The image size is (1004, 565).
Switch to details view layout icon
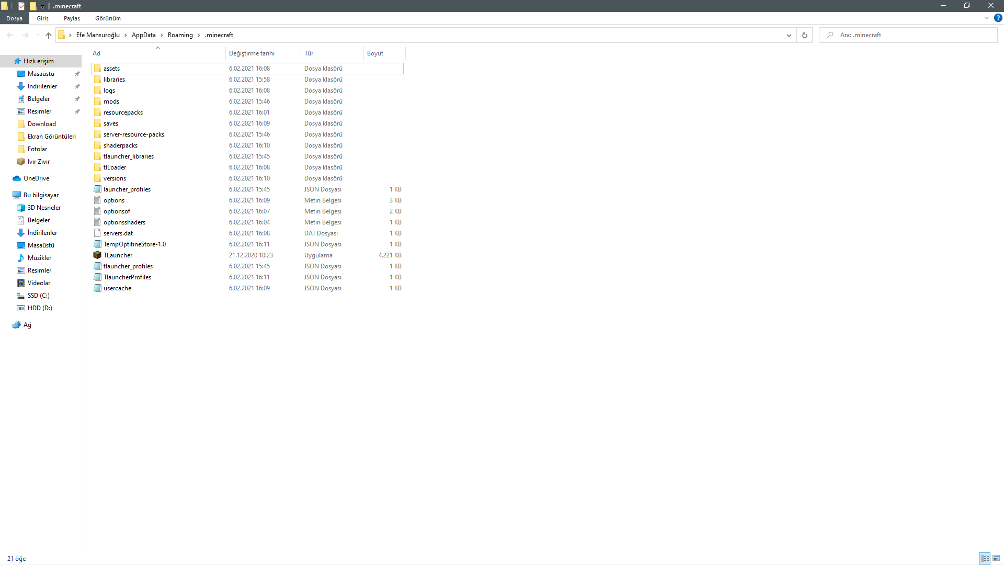[985, 558]
